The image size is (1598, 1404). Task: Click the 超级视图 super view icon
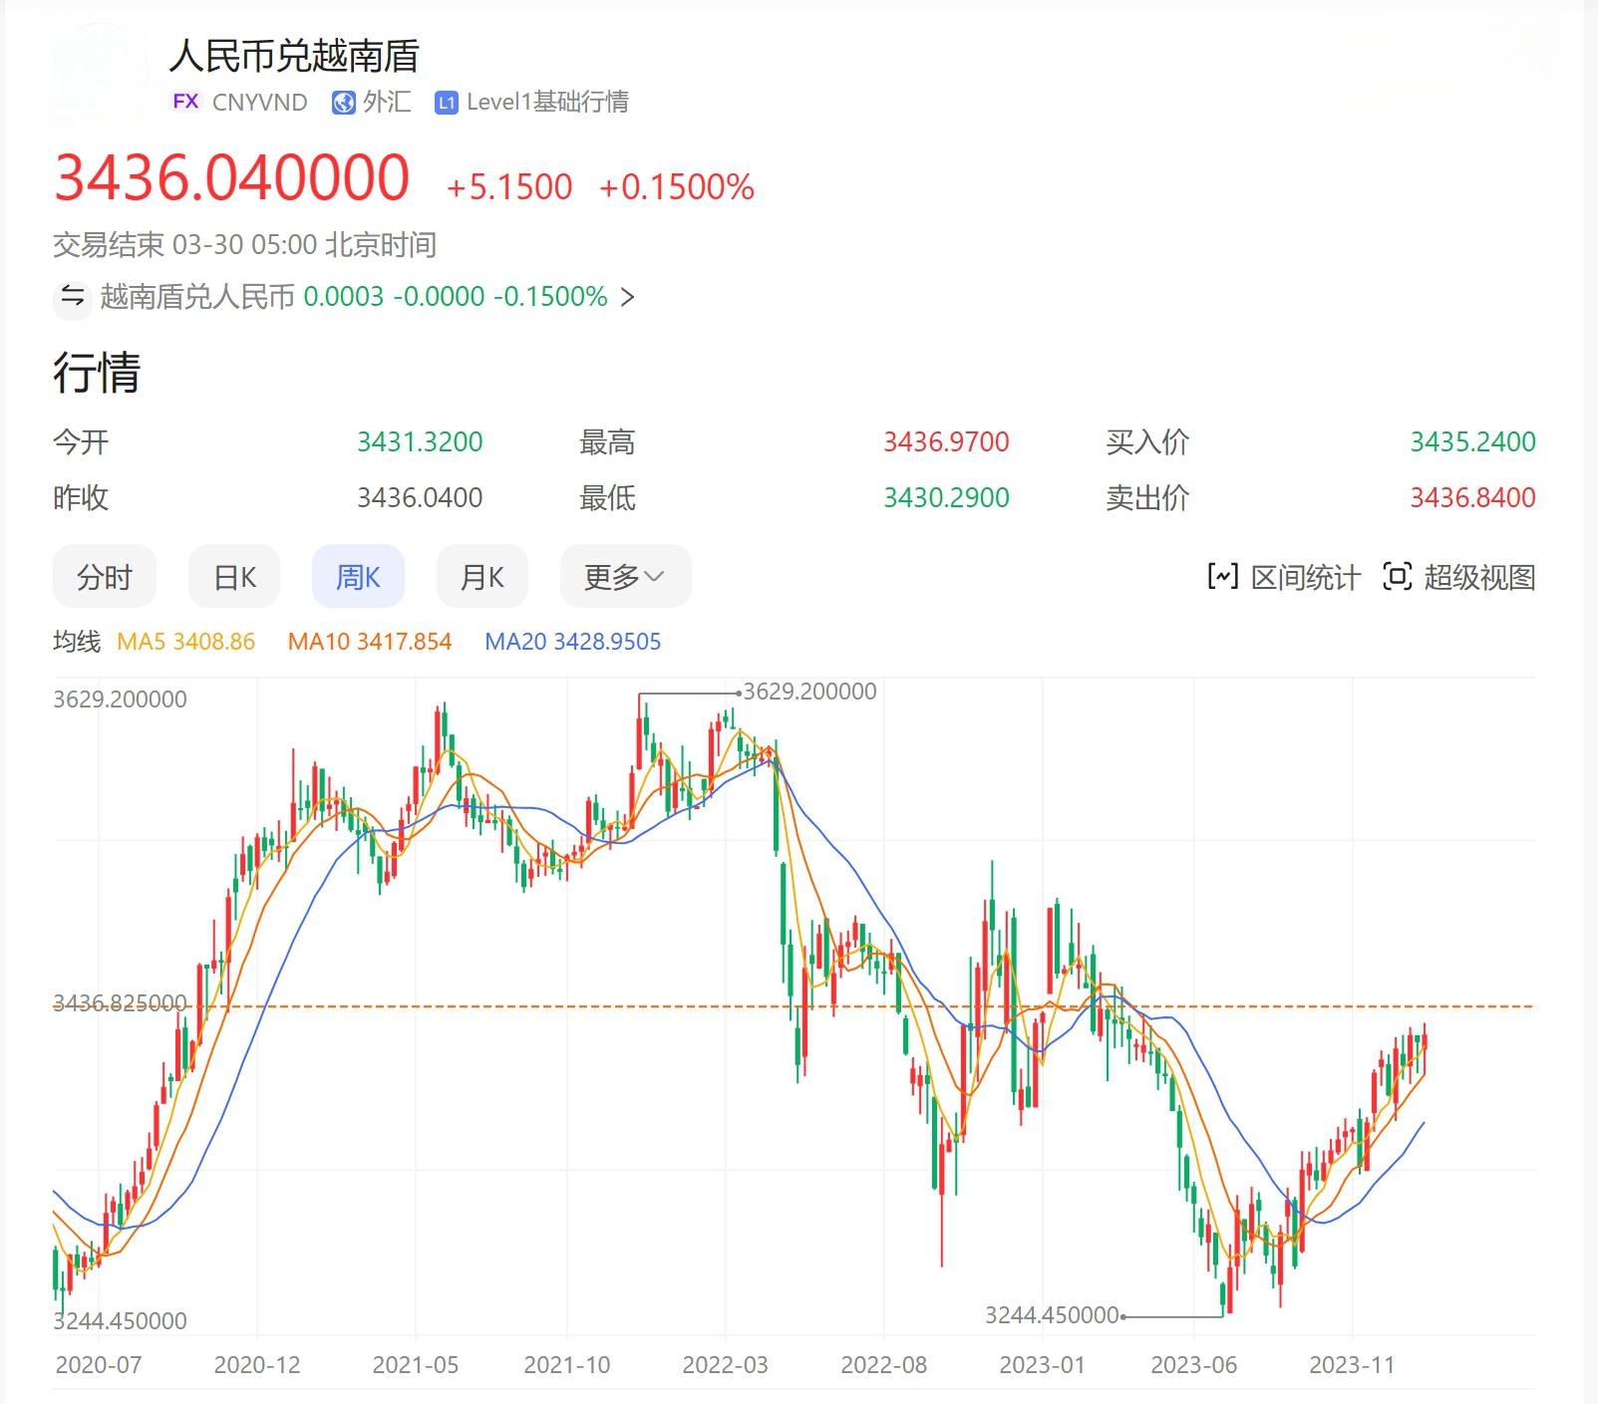click(1397, 576)
